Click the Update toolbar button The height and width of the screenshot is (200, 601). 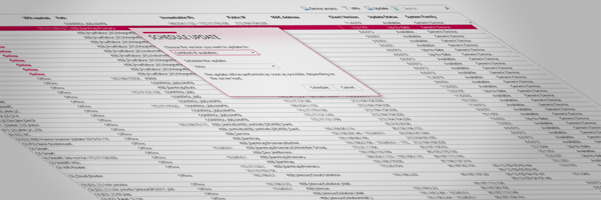point(377,8)
